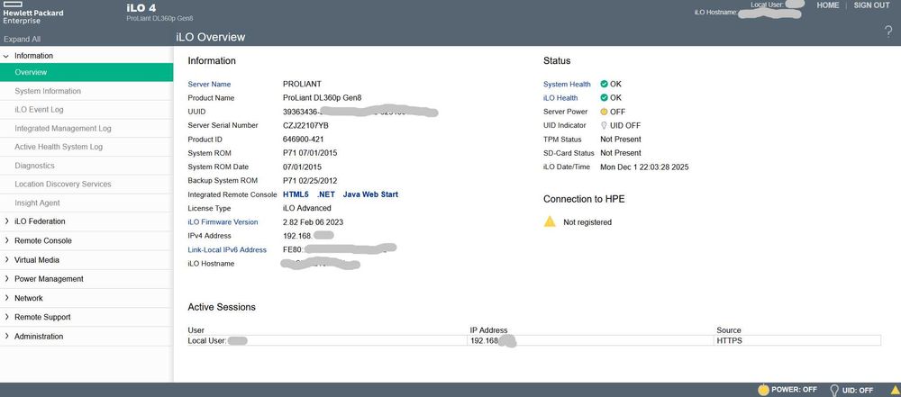
Task: Expand the Virtual Media section
Action: [x=6, y=259]
